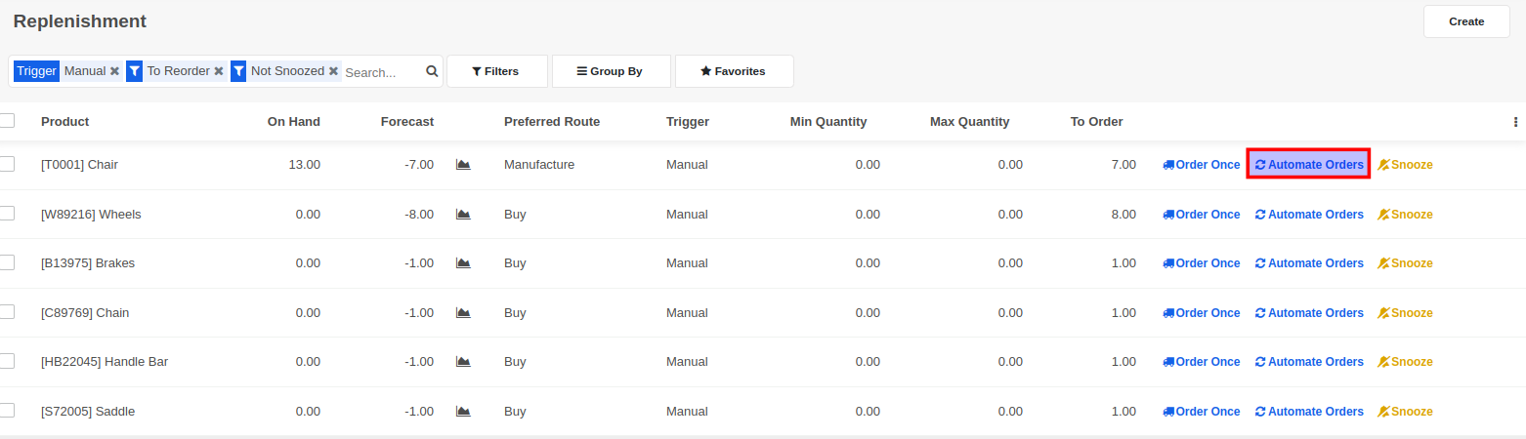The width and height of the screenshot is (1526, 439).
Task: Click forecast chart icon for Saddle
Action: pyautogui.click(x=463, y=412)
